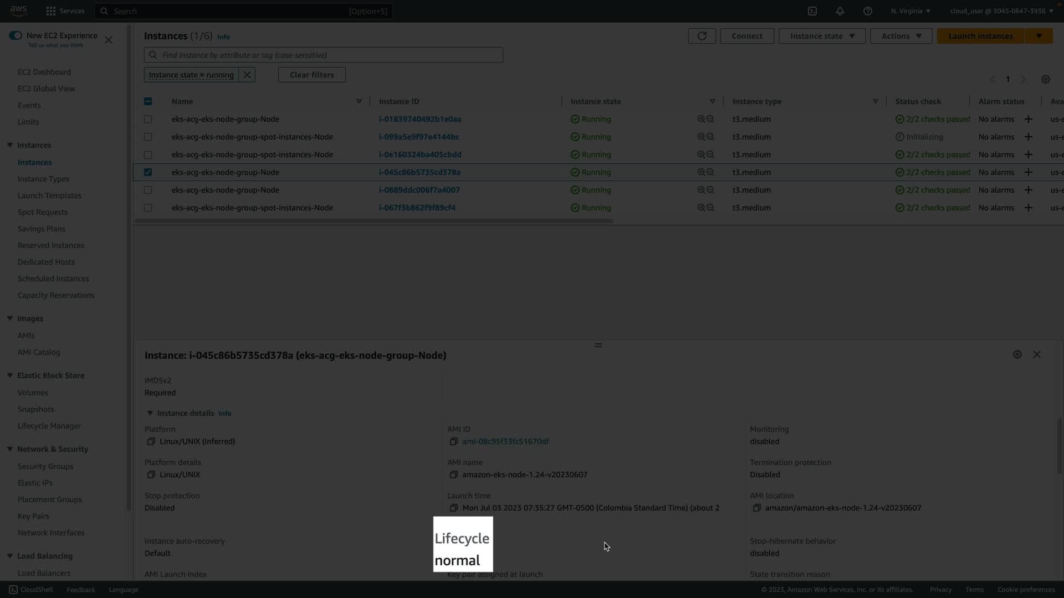Uncheck the selected i-045c86b5735cd378a row checkbox

tap(148, 172)
